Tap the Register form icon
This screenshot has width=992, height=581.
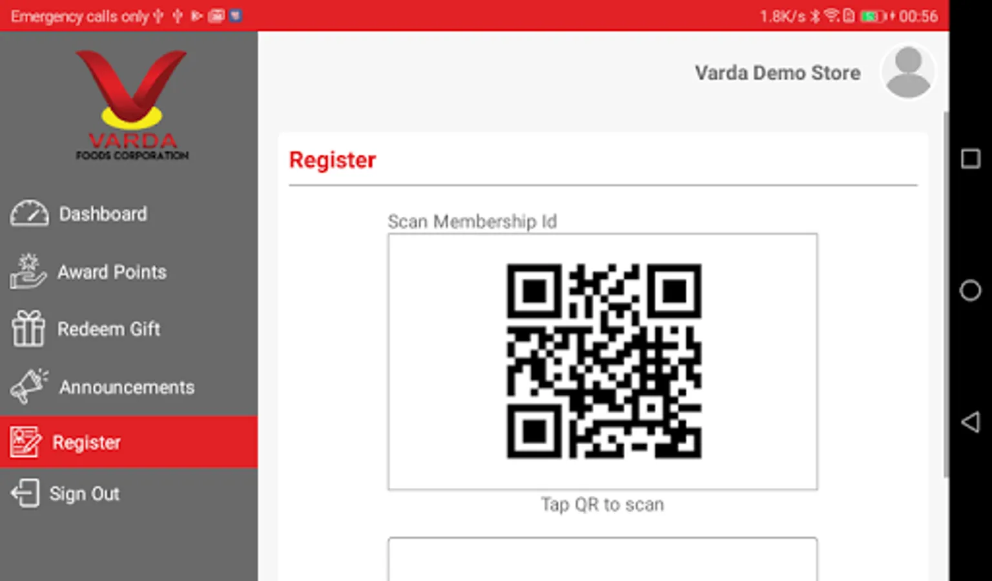(25, 442)
